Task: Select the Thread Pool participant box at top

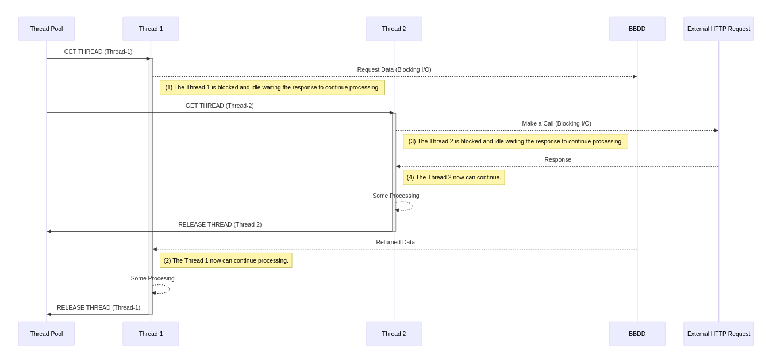Action: click(46, 29)
